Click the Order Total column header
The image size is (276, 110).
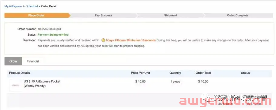coord(203,73)
